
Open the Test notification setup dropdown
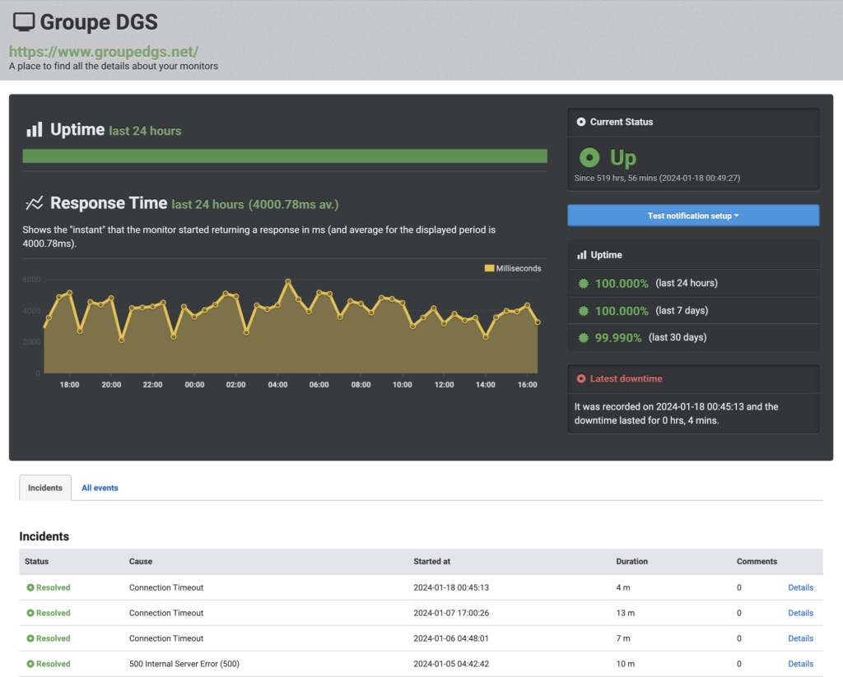click(693, 216)
